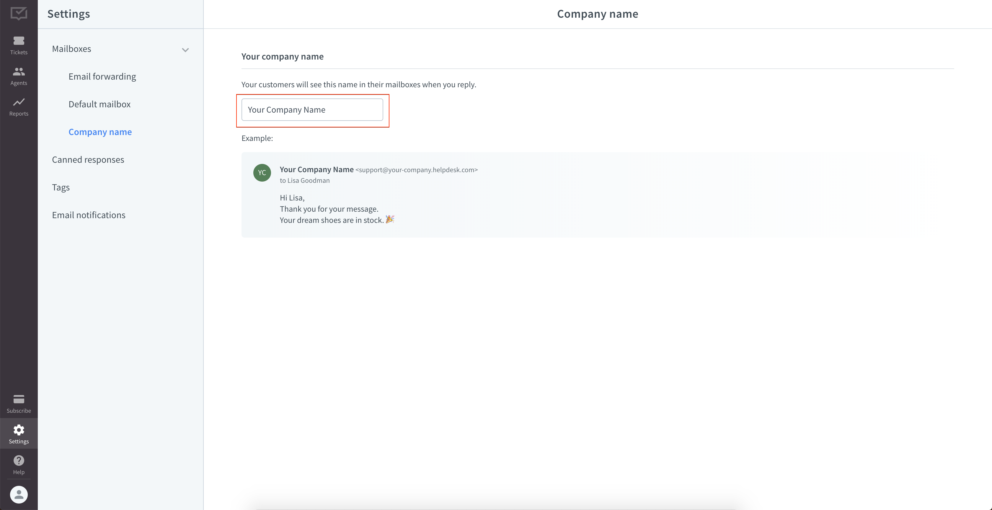
Task: Click the green YC avatar in example
Action: (x=262, y=173)
